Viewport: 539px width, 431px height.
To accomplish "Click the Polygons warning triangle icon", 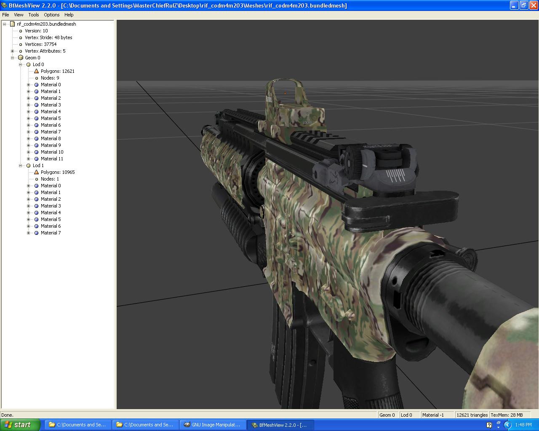I will pos(36,71).
